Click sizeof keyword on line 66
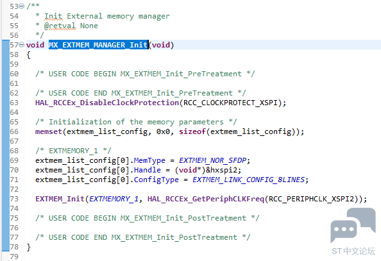This screenshot has height=261, width=381. click(x=192, y=131)
